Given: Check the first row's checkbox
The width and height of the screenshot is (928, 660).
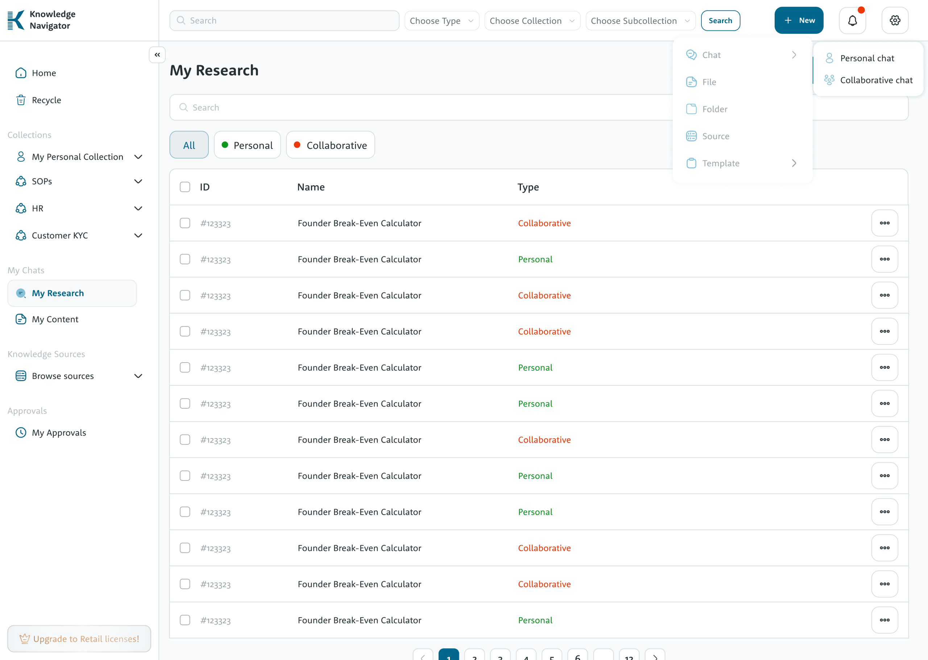Looking at the screenshot, I should coord(185,223).
